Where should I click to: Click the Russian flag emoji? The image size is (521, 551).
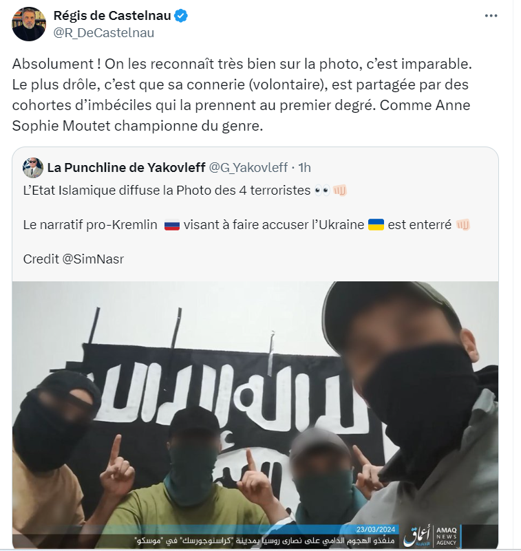[x=172, y=225]
